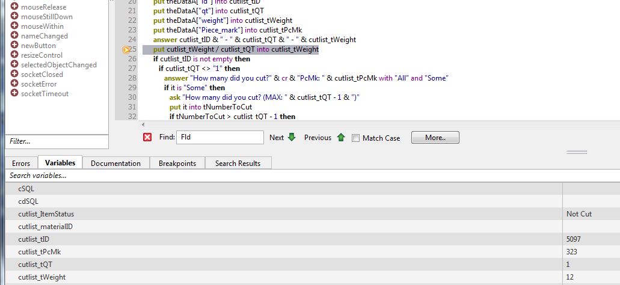The height and width of the screenshot is (285, 620).
Task: Click the handler Filter field
Action: point(57,141)
